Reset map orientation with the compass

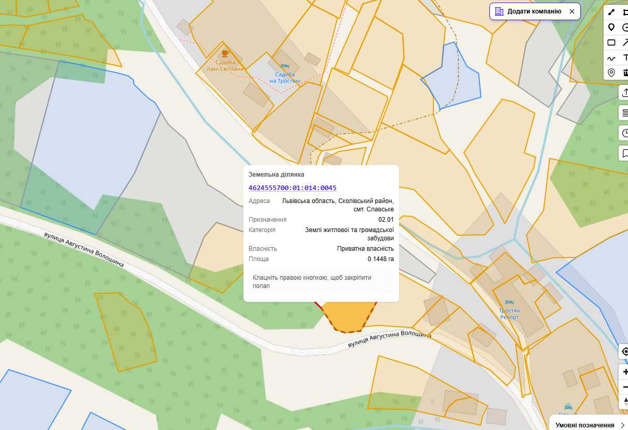[624, 402]
